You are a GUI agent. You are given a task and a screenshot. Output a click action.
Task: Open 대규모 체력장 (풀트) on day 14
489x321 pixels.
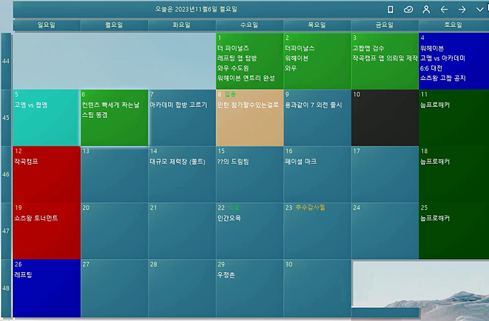coord(177,162)
